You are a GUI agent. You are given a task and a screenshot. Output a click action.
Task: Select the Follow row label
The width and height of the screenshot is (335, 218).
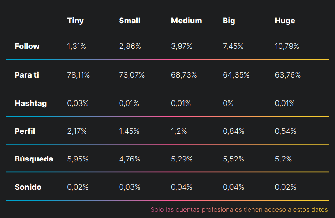[27, 46]
